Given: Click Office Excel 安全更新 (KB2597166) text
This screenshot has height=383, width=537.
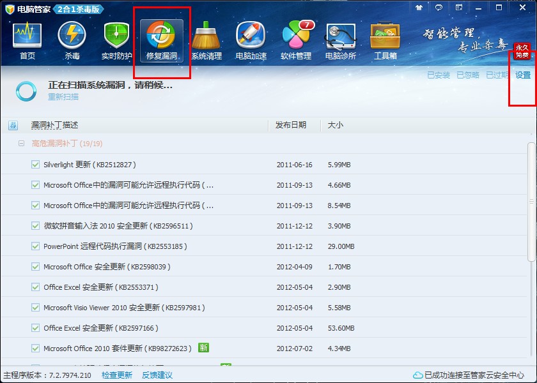Looking at the screenshot, I should point(101,328).
